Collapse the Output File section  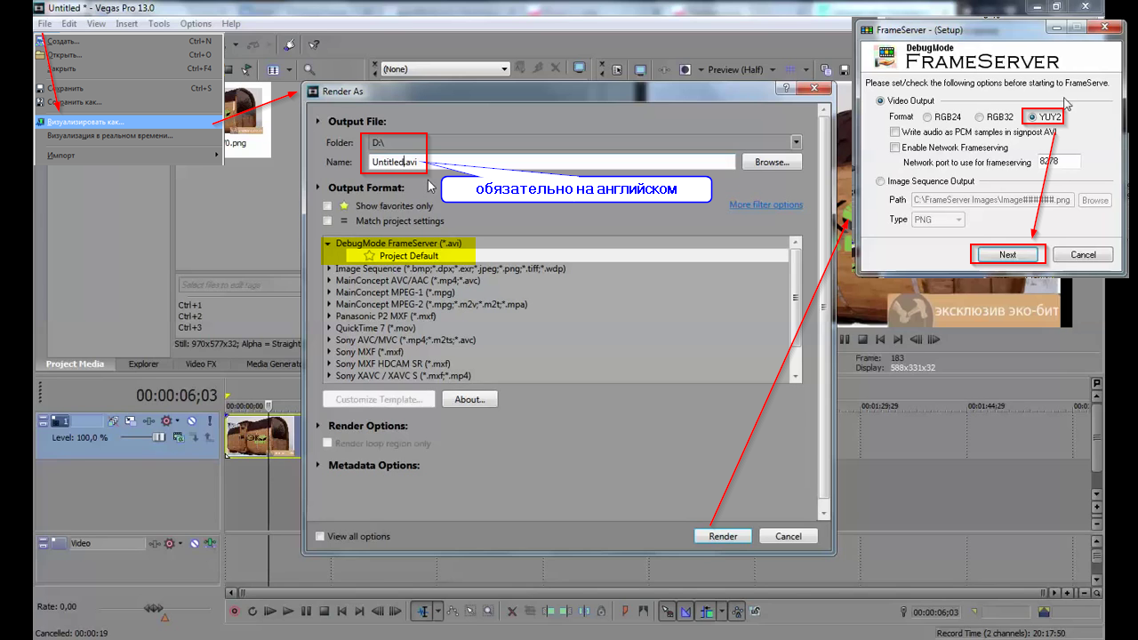tap(319, 121)
